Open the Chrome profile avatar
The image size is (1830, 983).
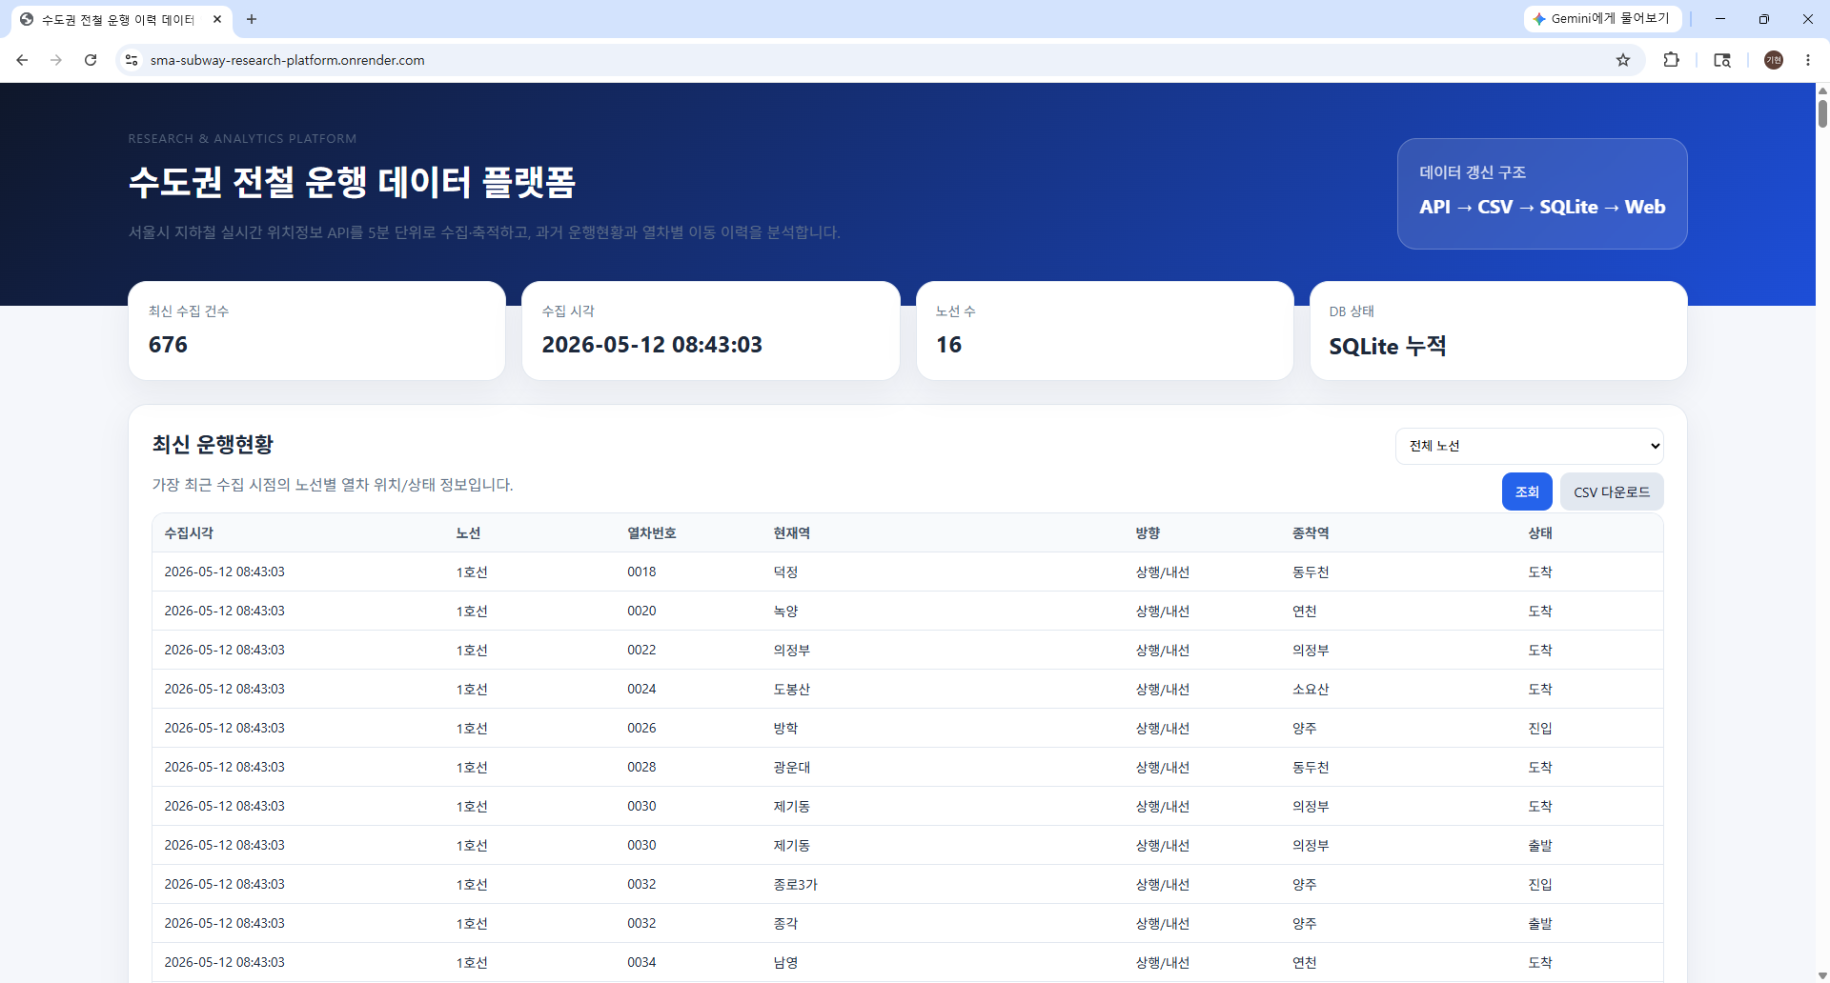(x=1774, y=60)
